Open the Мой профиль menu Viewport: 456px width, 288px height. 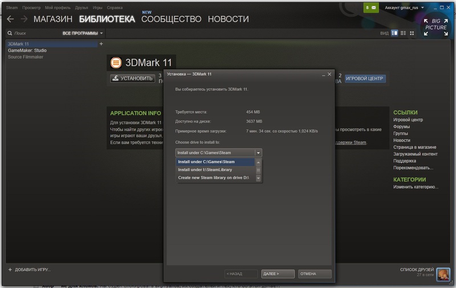click(x=58, y=7)
